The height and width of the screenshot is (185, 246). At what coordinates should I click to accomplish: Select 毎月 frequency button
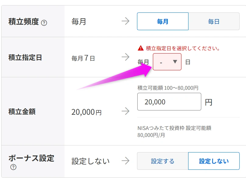(x=163, y=21)
